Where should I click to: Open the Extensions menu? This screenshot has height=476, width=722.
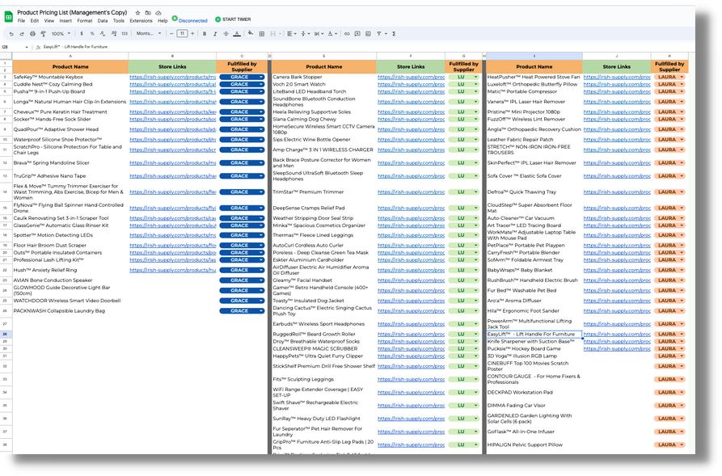[140, 20]
